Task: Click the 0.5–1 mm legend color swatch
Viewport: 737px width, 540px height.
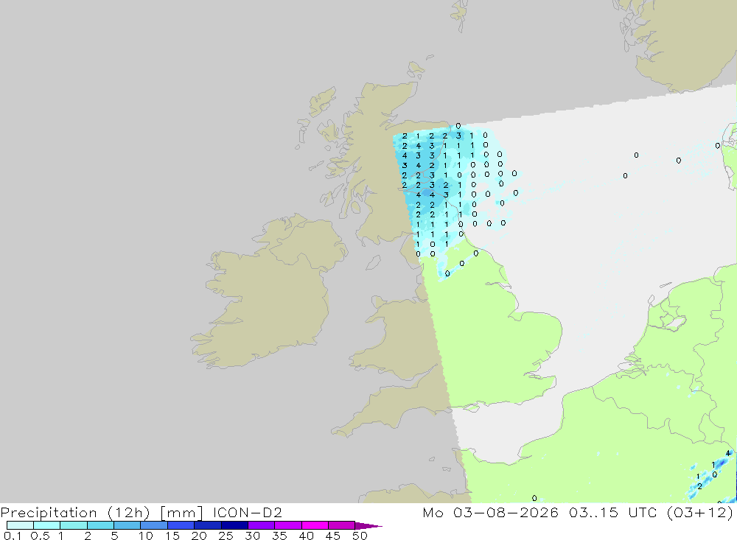Action: 46,525
